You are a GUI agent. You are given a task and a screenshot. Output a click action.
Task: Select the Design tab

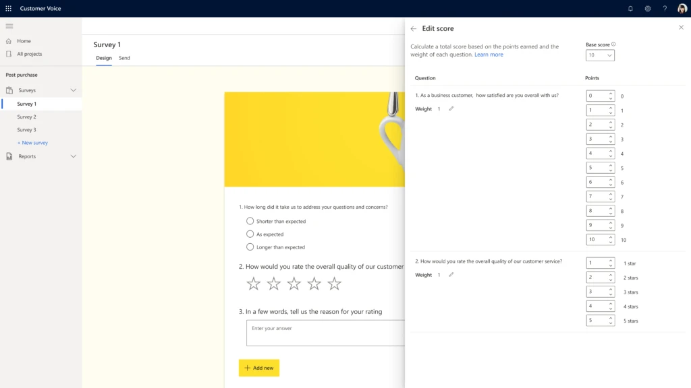pos(103,58)
